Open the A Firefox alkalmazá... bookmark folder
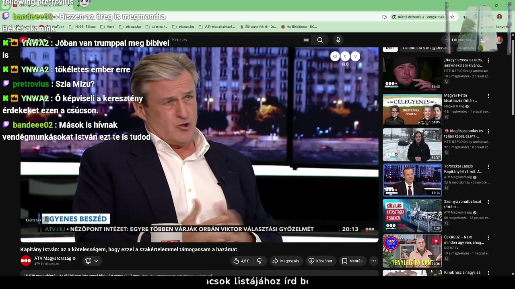 tap(216, 26)
